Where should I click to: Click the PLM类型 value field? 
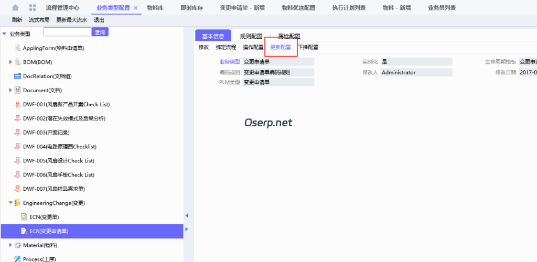[278, 82]
